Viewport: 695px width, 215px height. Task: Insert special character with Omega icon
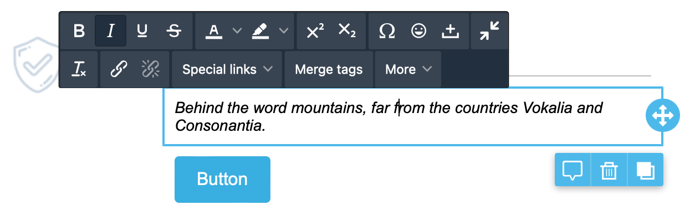(x=387, y=31)
